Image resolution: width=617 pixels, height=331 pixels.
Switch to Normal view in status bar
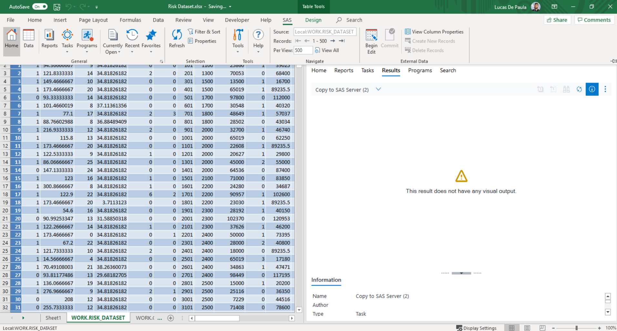pos(512,328)
